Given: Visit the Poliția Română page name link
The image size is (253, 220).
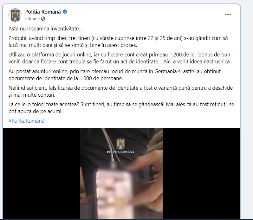Looking at the screenshot, I should click(43, 12).
